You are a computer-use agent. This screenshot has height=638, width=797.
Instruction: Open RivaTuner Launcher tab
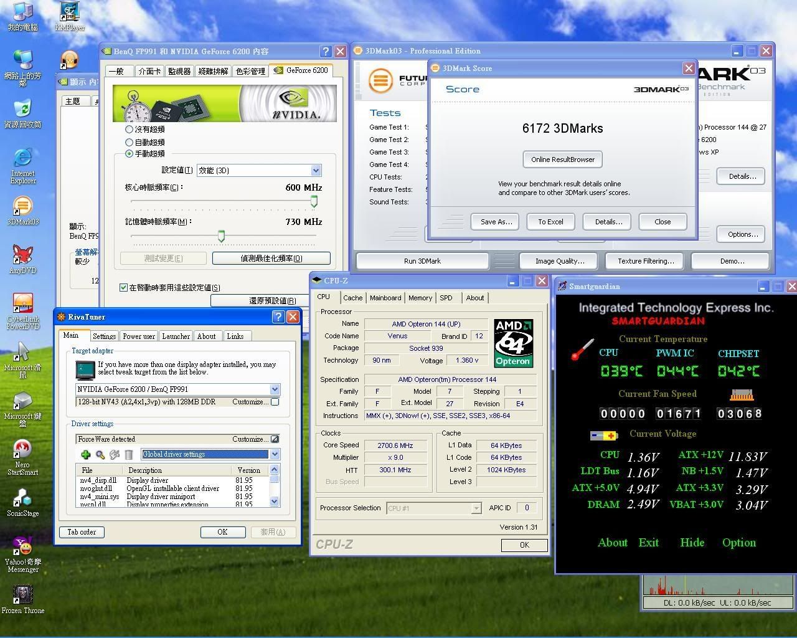(176, 336)
